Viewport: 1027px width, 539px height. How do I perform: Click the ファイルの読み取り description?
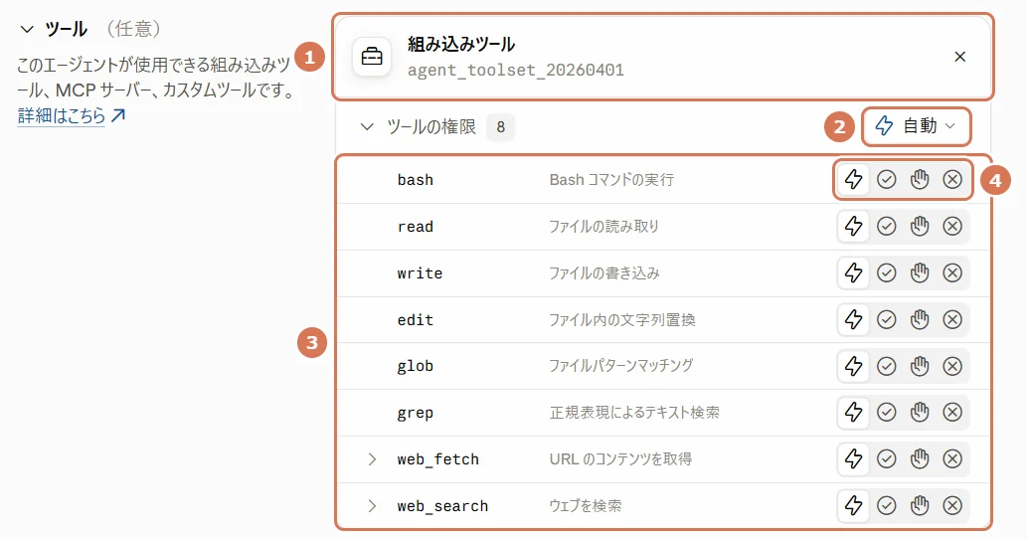click(x=603, y=226)
